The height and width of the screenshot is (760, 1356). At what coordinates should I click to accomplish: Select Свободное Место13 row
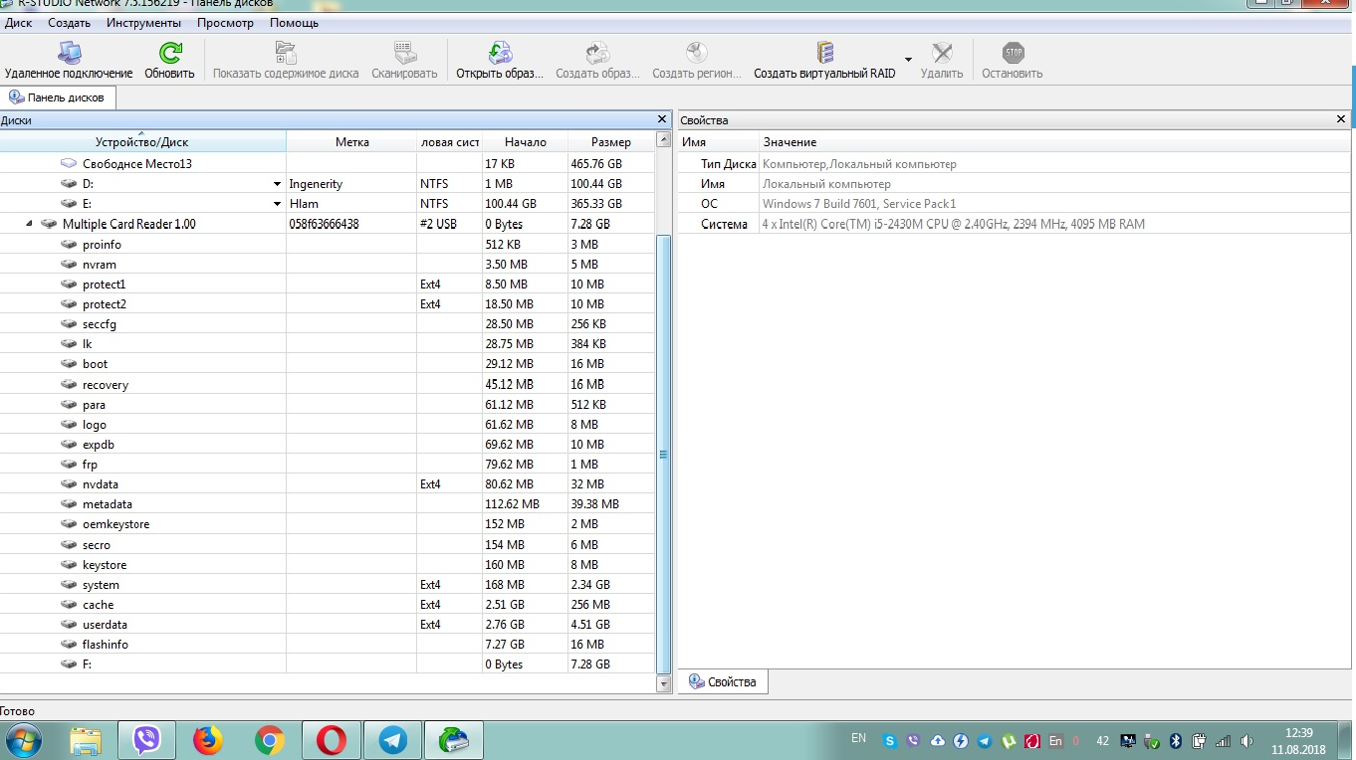point(328,164)
